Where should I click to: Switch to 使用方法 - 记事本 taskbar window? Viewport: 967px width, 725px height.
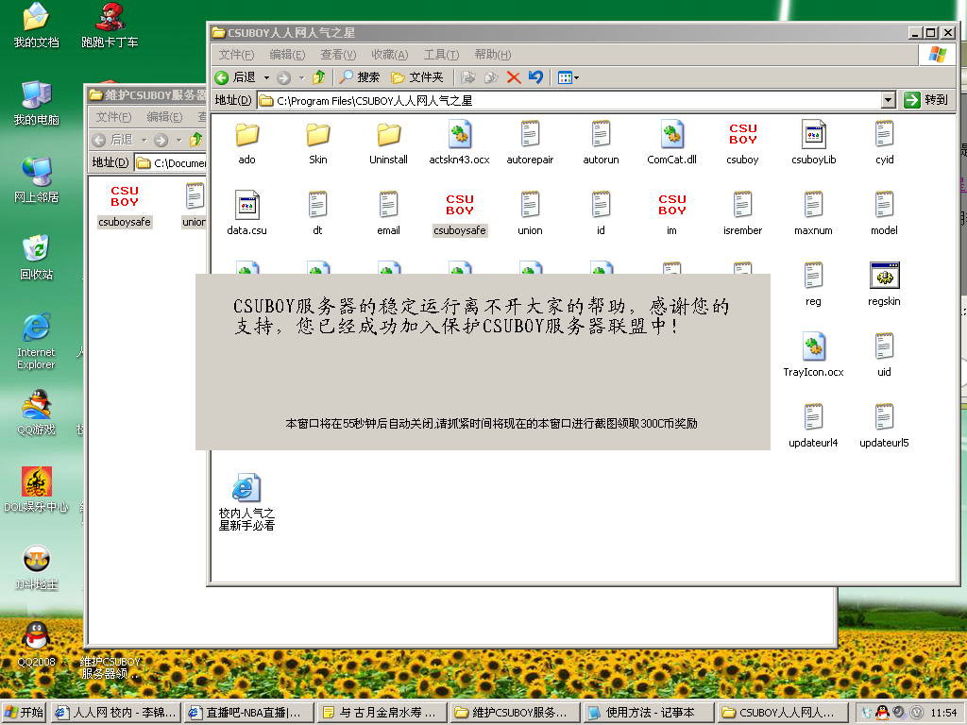648,713
